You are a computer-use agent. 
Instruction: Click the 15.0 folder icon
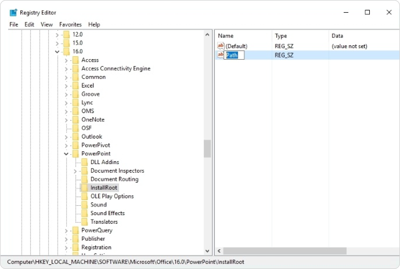[66, 43]
